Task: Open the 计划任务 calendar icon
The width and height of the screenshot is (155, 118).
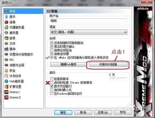Action: 6,76
